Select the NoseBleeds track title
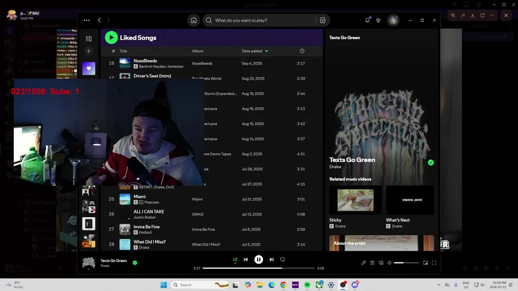Screen dimensions: 518x291 [145, 61]
